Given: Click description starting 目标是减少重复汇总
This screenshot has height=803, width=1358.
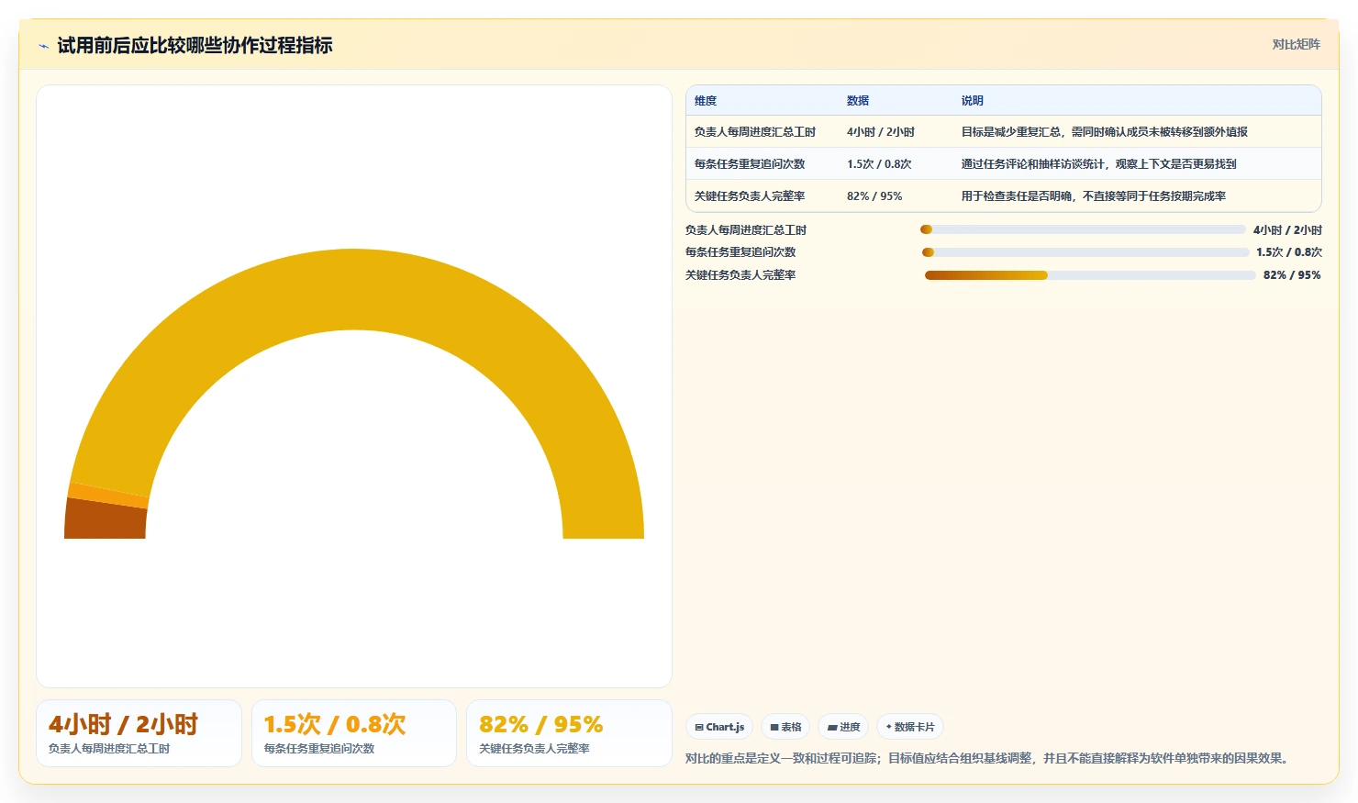Looking at the screenshot, I should point(1105,132).
